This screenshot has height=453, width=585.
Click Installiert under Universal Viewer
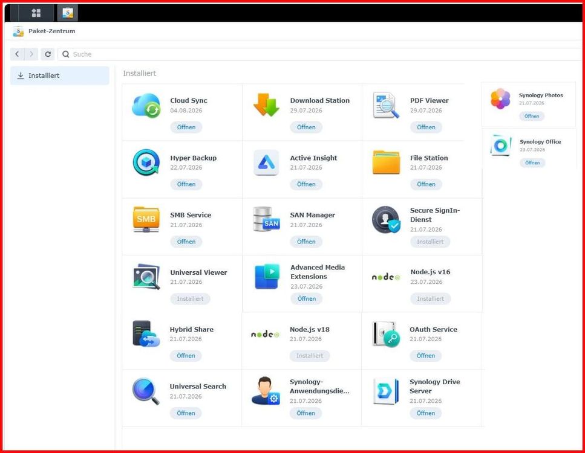(191, 299)
